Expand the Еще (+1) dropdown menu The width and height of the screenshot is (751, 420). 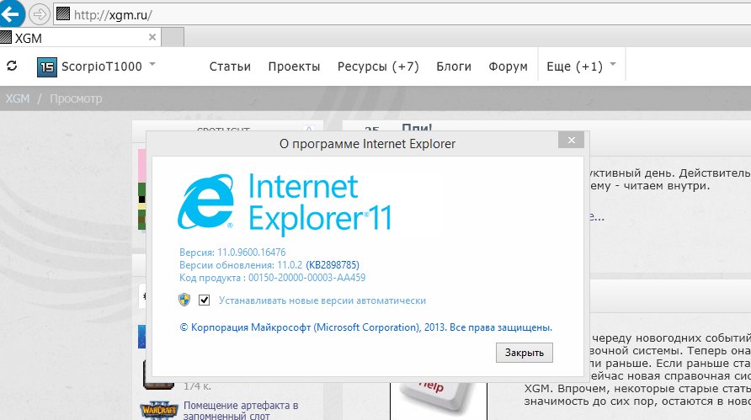(x=581, y=66)
